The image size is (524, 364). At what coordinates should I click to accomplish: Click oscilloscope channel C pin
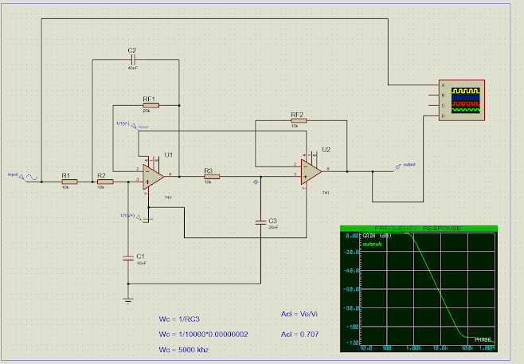433,106
